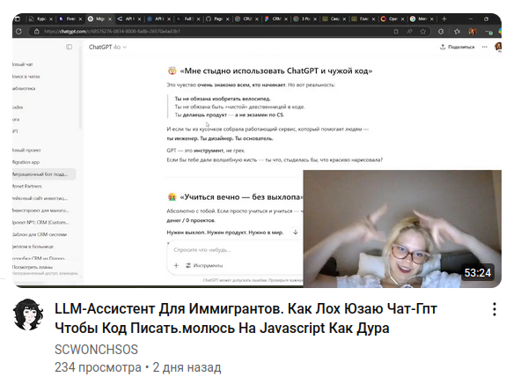Screen dimensions: 506x377
Task: Click the read aloud icon in the address bar
Action: [x=409, y=32]
